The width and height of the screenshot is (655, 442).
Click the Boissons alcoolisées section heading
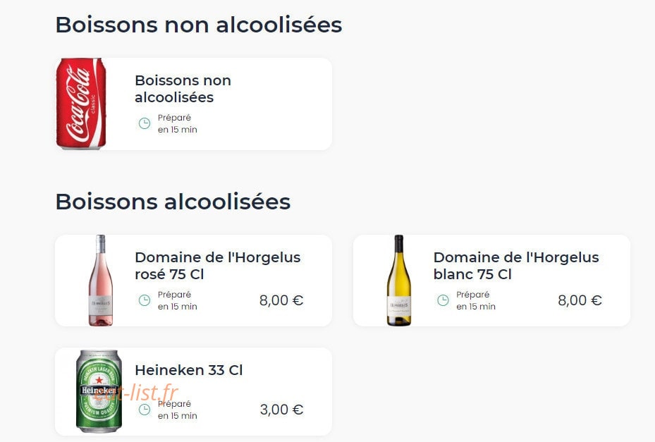click(173, 202)
